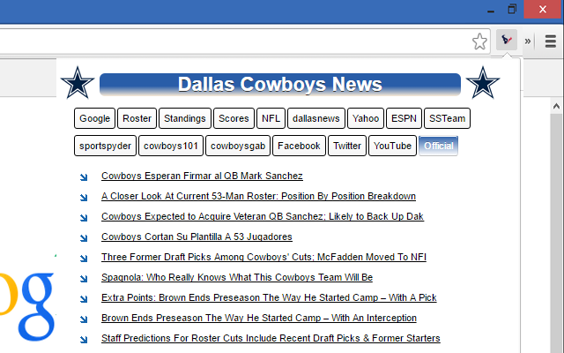Open the cowboysgab button
564x353 pixels.
point(238,146)
